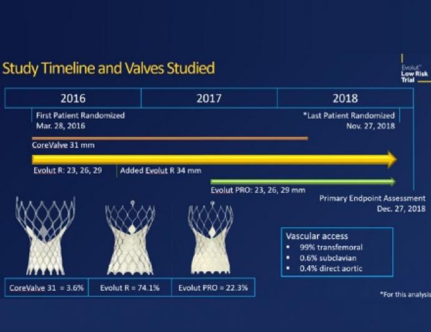Click the '*Last Patient Randomized' label
This screenshot has height=332, width=431.
click(x=349, y=115)
